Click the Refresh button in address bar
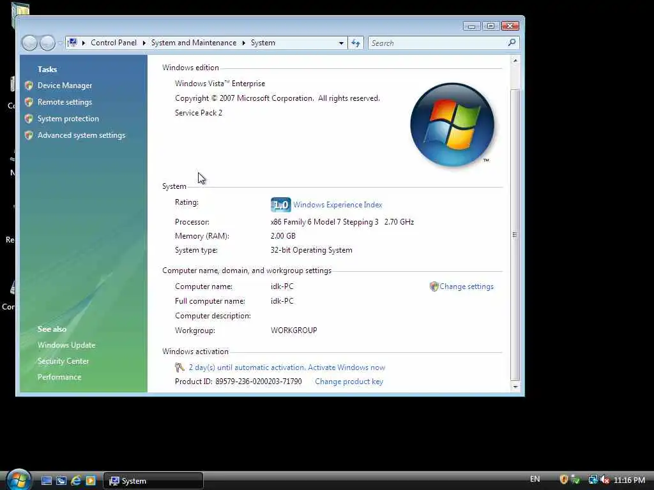Image resolution: width=654 pixels, height=490 pixels. pos(355,43)
